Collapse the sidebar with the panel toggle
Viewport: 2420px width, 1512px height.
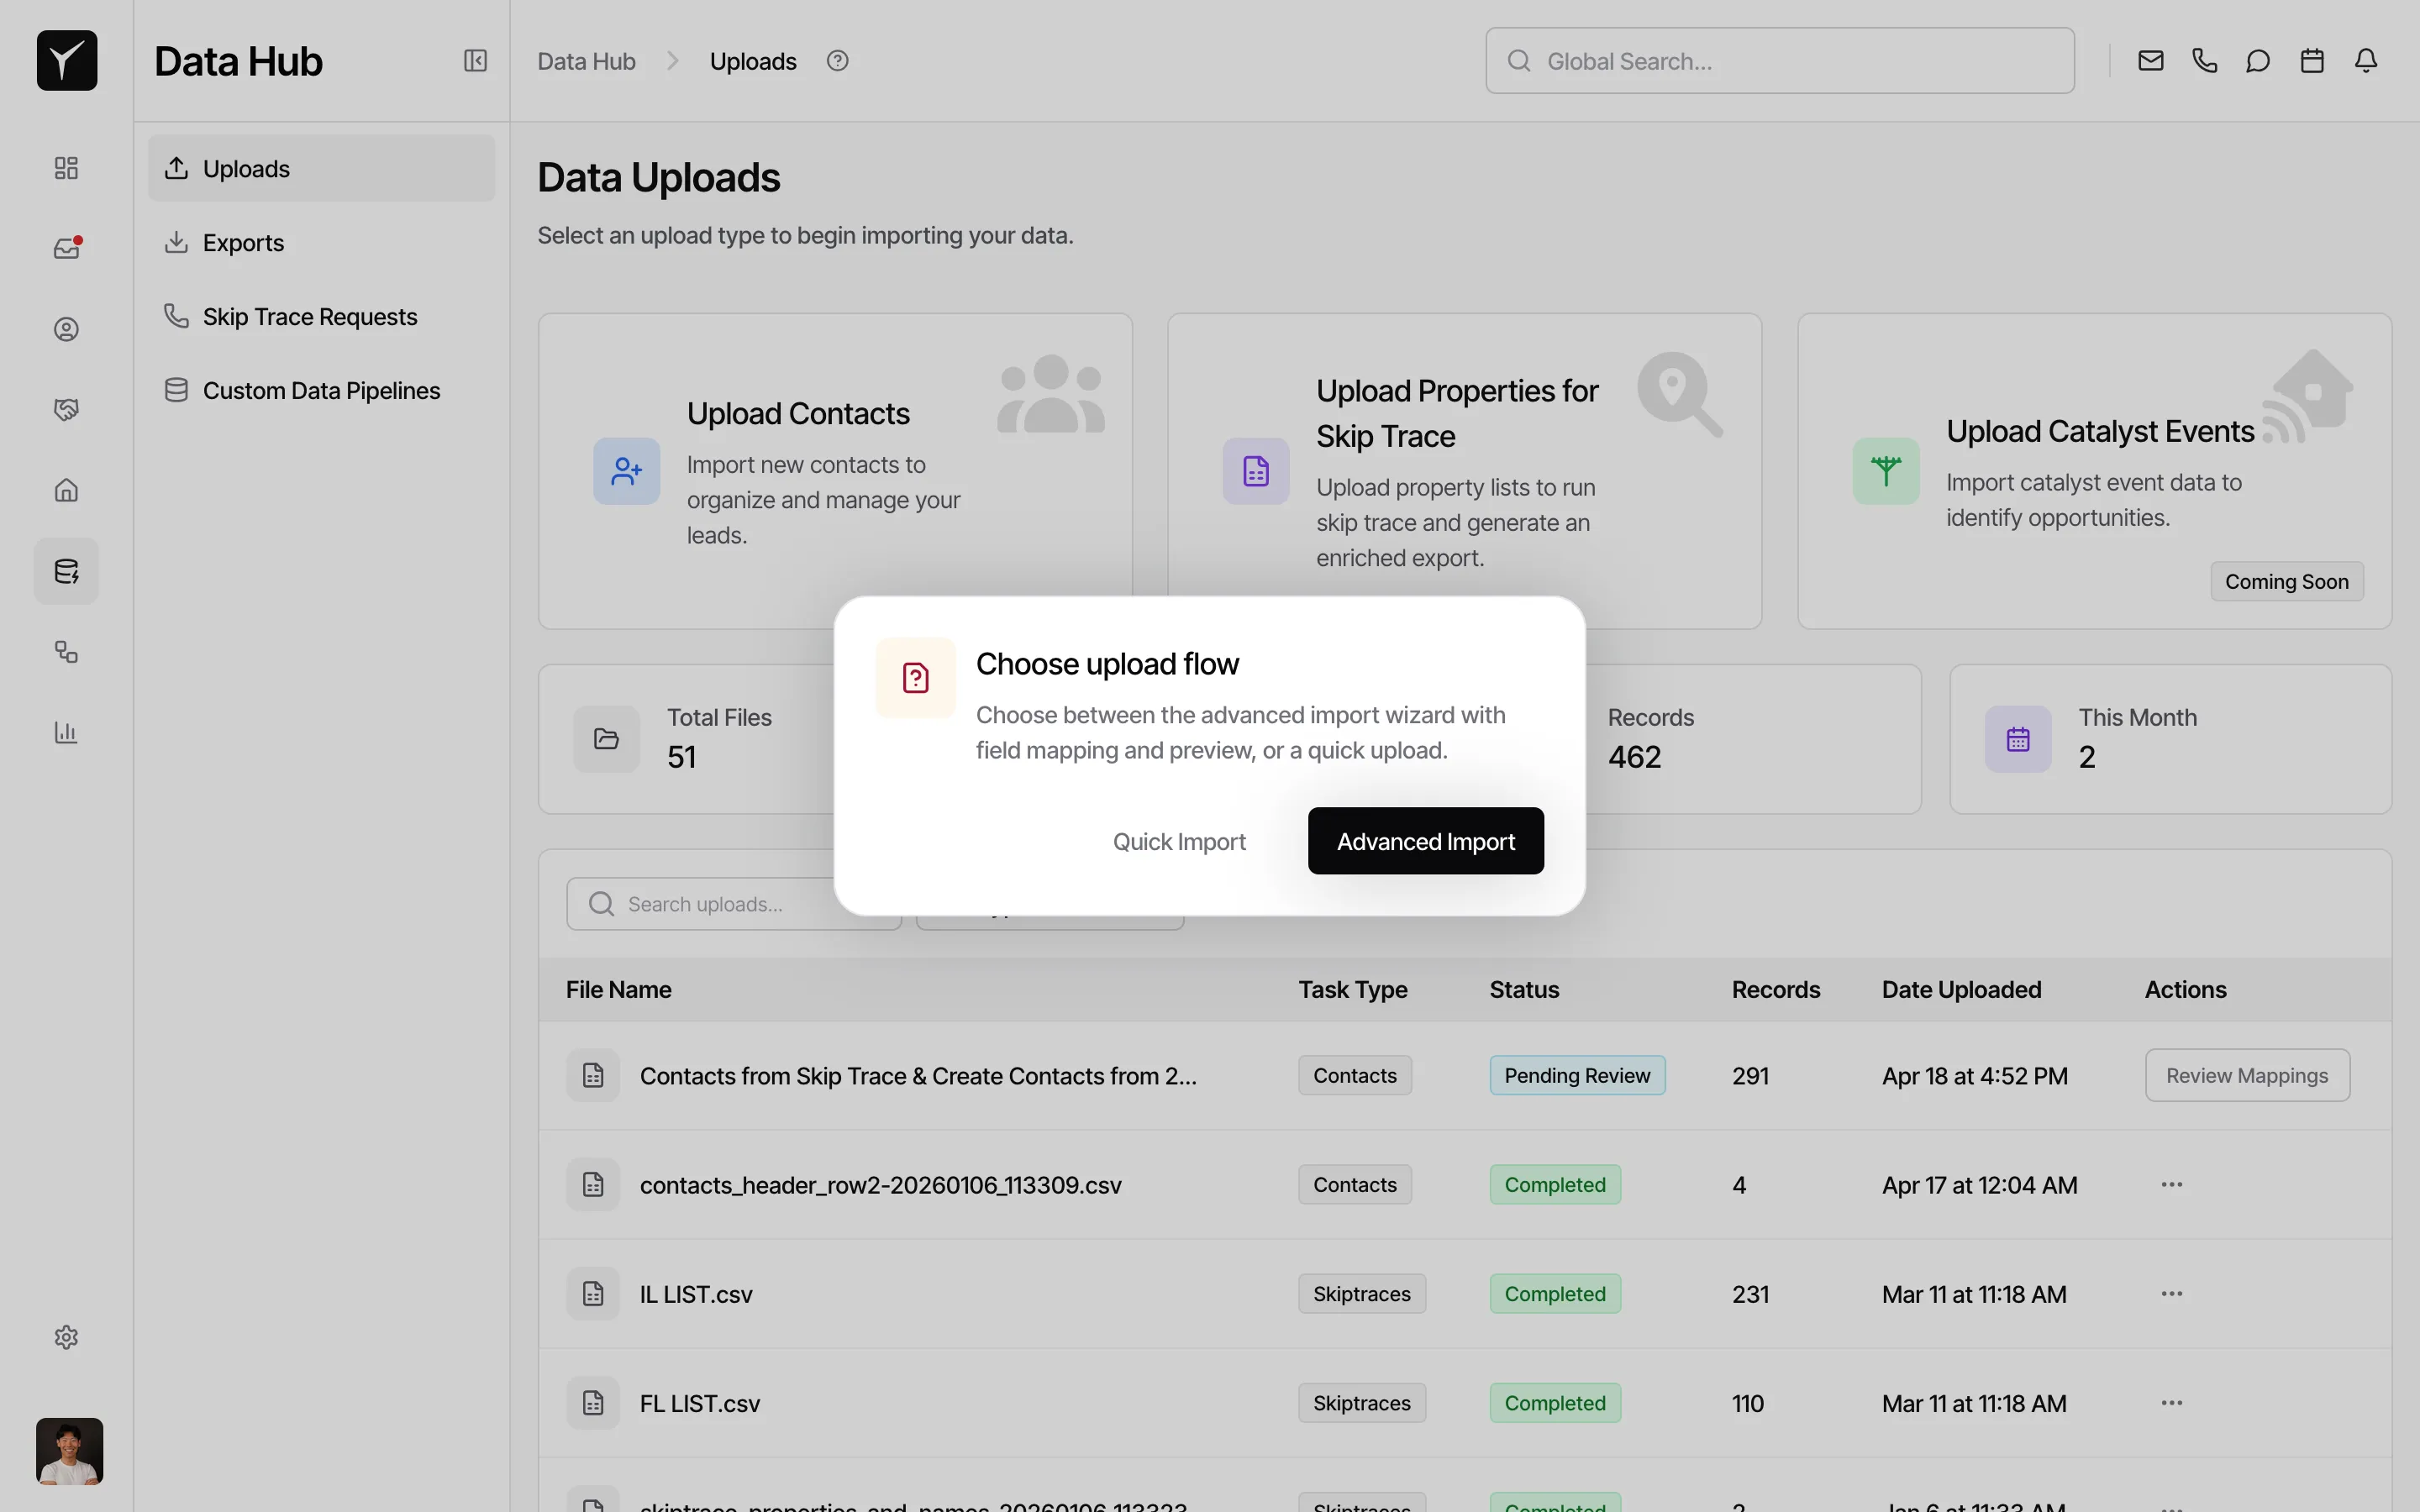(475, 60)
